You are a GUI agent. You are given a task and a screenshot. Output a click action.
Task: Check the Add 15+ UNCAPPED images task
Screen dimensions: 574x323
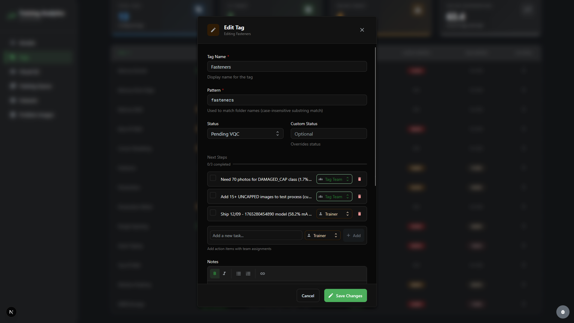(213, 195)
